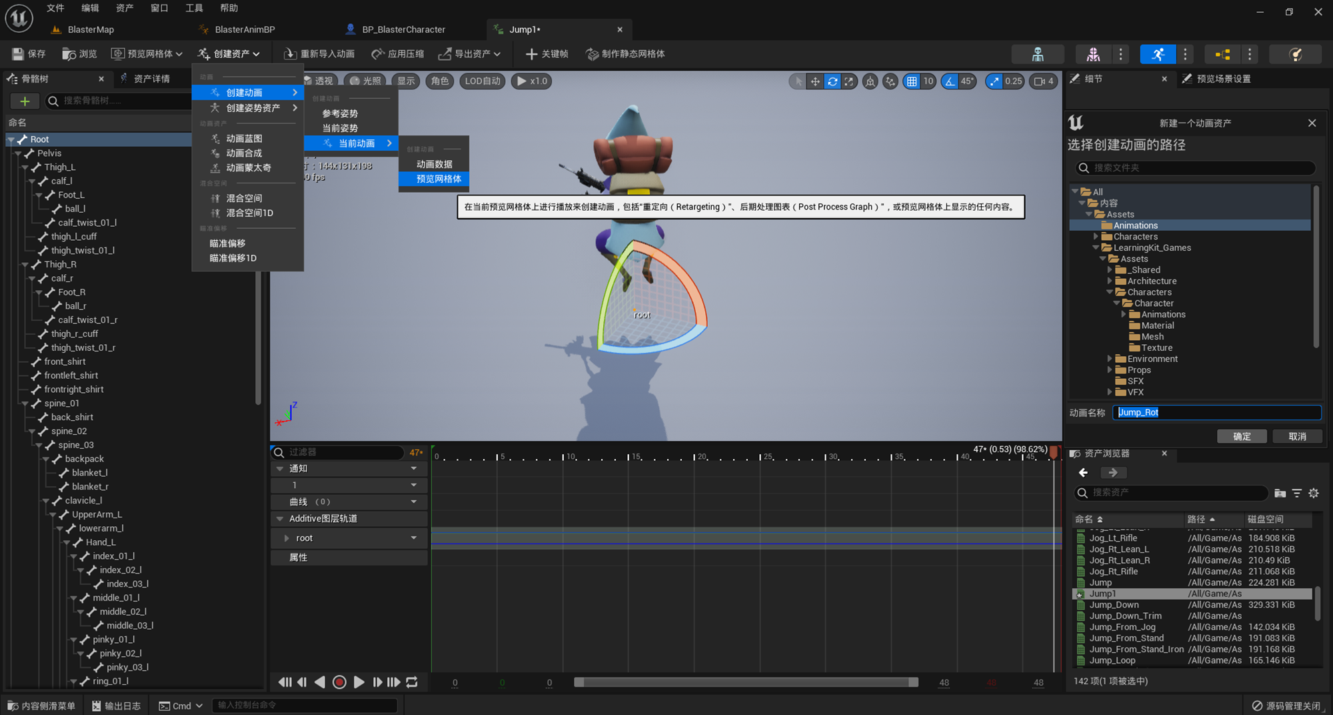Image resolution: width=1333 pixels, height=715 pixels.
Task: Open the Output Log
Action: [x=117, y=706]
